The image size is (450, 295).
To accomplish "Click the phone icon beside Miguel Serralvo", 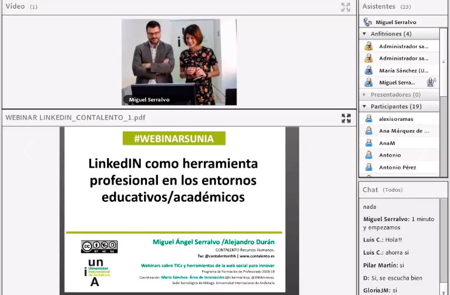I will [367, 22].
